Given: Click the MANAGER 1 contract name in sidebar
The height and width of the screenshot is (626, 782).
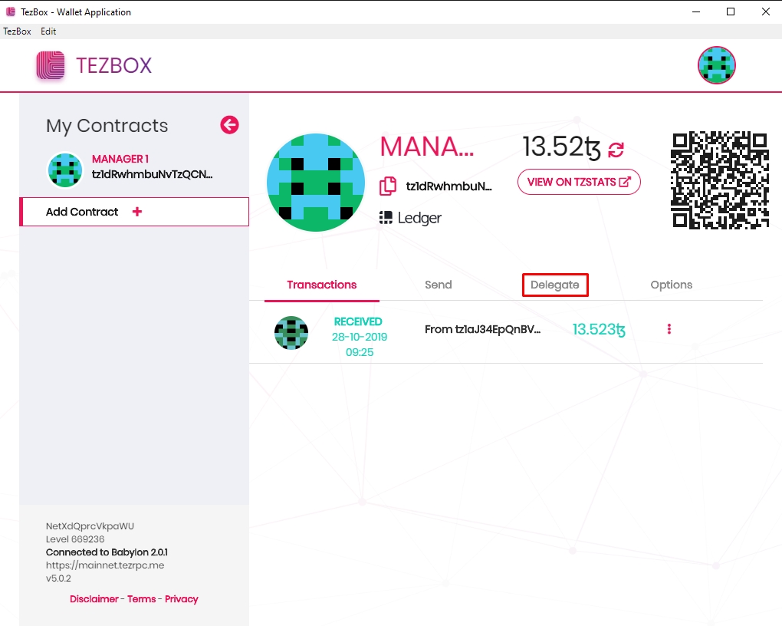Looking at the screenshot, I should (120, 160).
